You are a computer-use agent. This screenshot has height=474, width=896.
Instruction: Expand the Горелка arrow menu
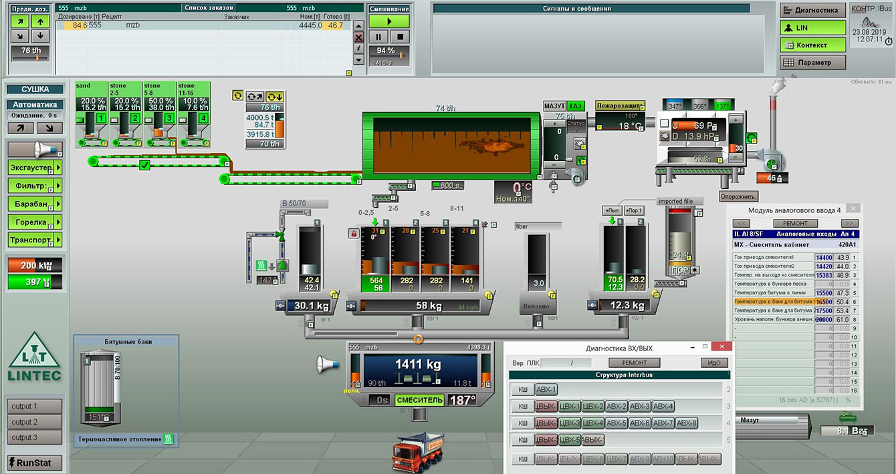click(x=58, y=222)
